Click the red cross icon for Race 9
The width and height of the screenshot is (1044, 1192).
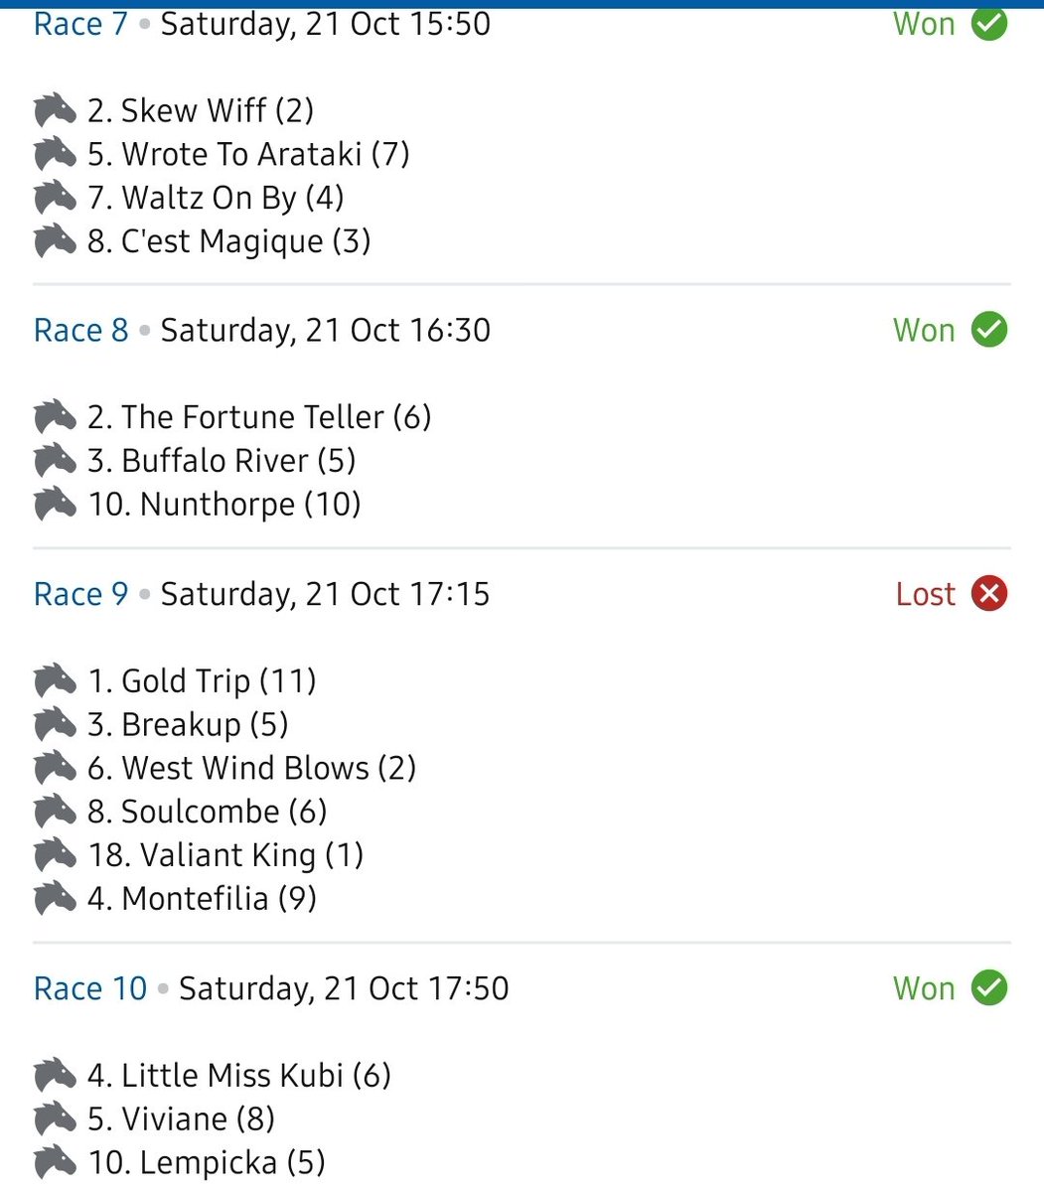point(989,594)
